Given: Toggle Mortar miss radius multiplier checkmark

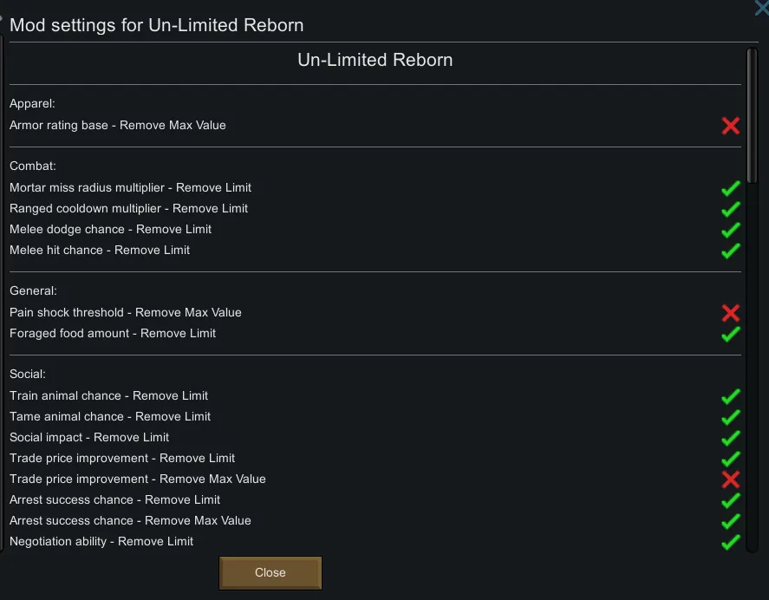Looking at the screenshot, I should pos(731,188).
